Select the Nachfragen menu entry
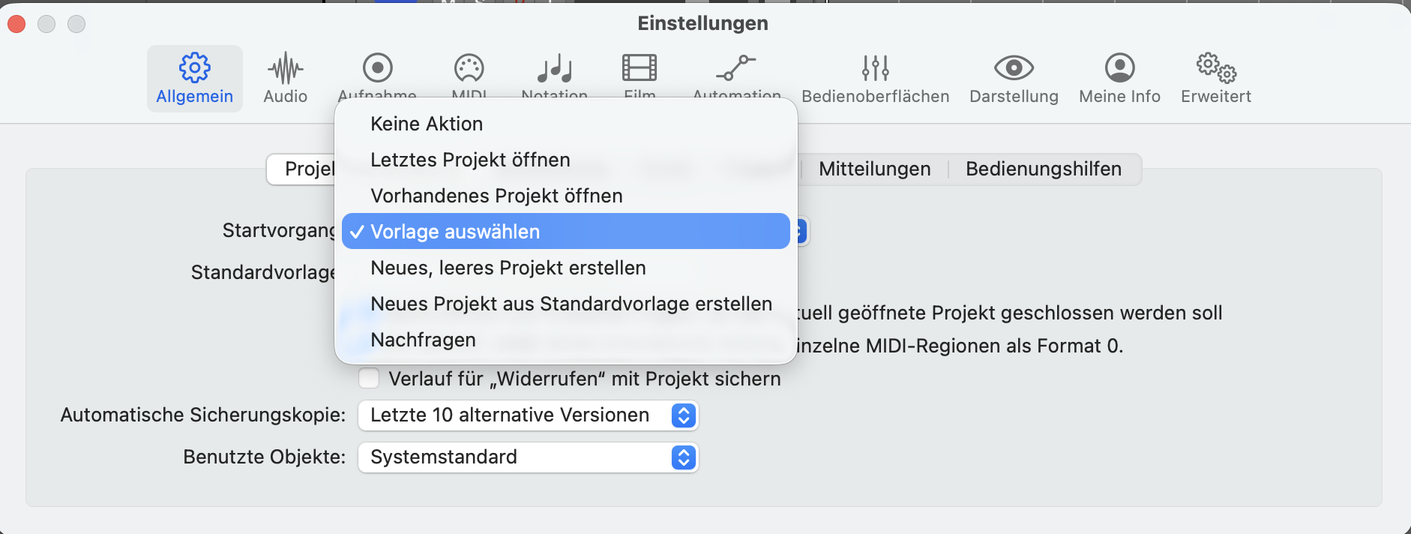The image size is (1411, 534). click(423, 340)
